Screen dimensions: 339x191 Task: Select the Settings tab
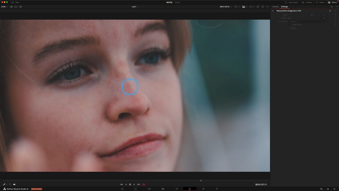click(284, 6)
